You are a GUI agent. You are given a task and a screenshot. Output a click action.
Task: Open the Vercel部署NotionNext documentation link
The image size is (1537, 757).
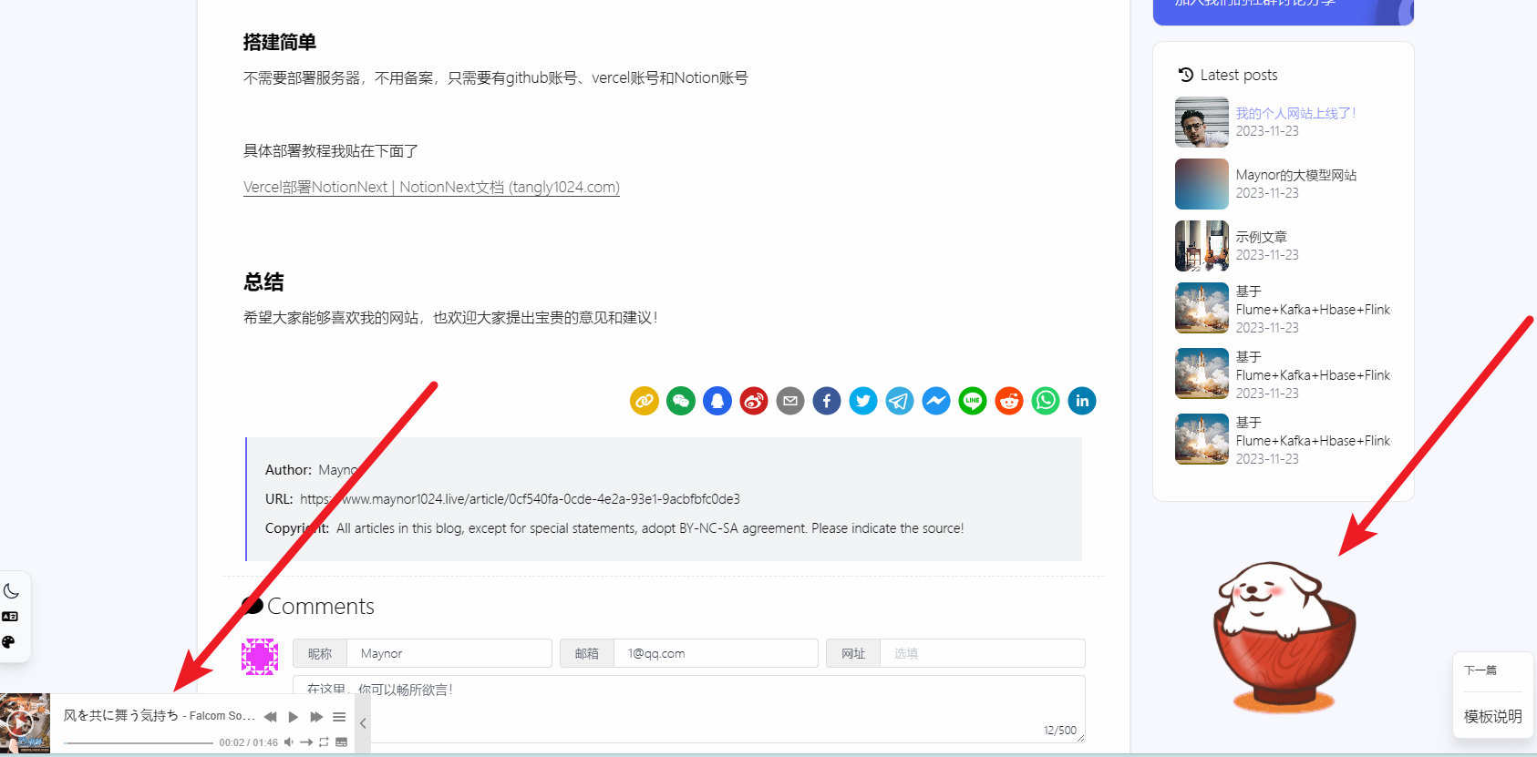[x=431, y=188]
